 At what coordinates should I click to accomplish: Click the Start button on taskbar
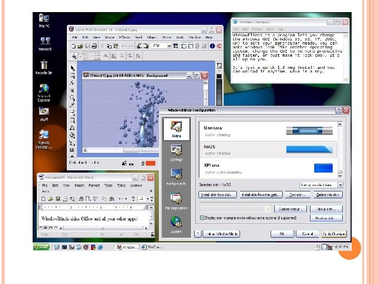pos(41,247)
